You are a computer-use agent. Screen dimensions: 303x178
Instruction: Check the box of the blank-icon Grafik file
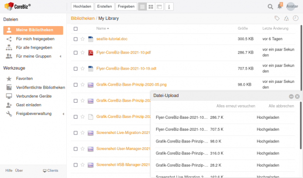point(76,117)
